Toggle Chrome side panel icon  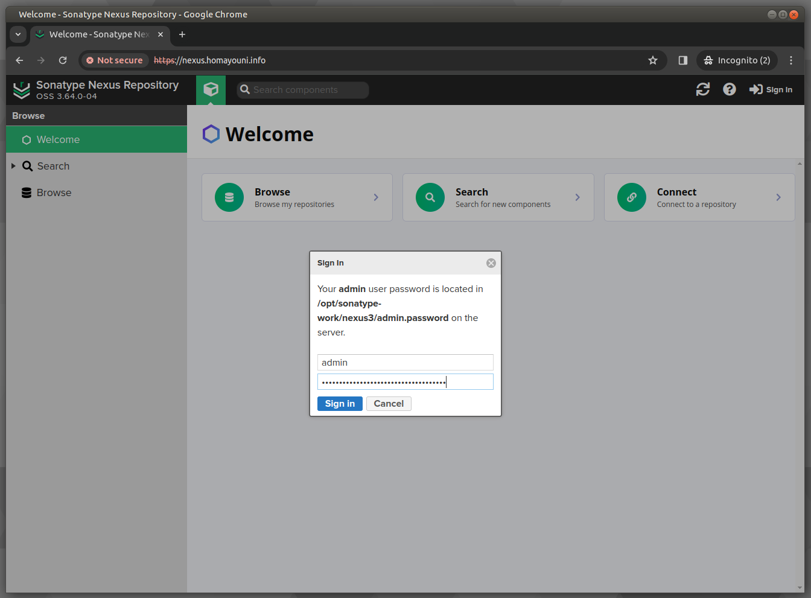tap(683, 60)
